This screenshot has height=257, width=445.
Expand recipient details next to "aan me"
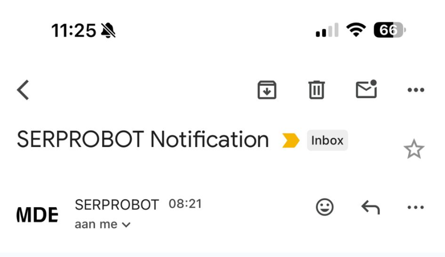[126, 225]
